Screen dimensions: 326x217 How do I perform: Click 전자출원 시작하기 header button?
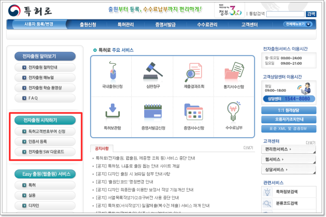click(45, 120)
